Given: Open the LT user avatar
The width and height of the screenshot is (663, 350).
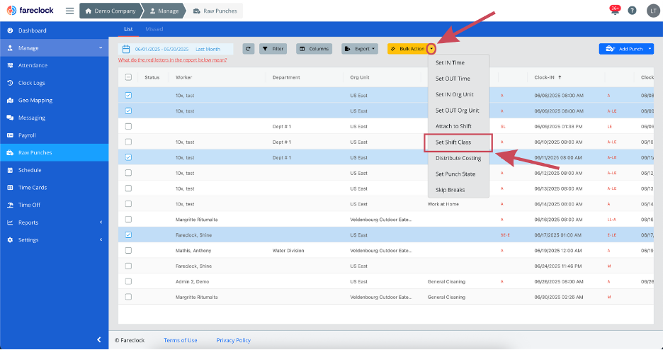Looking at the screenshot, I should 653,11.
